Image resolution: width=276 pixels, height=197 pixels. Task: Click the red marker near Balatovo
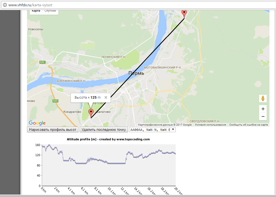91,113
